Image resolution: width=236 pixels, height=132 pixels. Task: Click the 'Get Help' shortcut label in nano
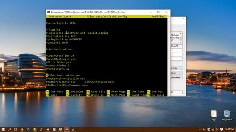click(57, 92)
